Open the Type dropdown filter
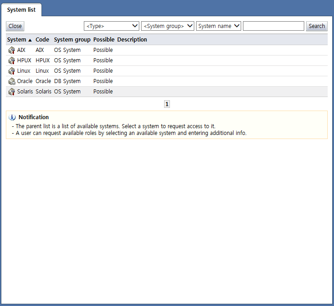Viewport: 334px width, 306px height. pyautogui.click(x=111, y=26)
